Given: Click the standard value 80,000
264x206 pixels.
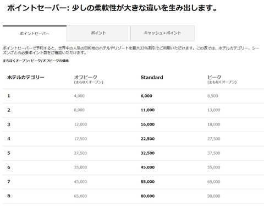Looking at the screenshot, I should click(147, 196).
